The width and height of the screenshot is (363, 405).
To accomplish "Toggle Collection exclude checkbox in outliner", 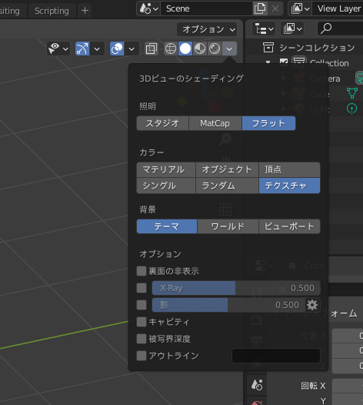I will pyautogui.click(x=284, y=62).
